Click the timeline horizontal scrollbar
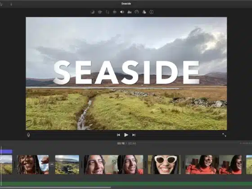 pos(55,188)
